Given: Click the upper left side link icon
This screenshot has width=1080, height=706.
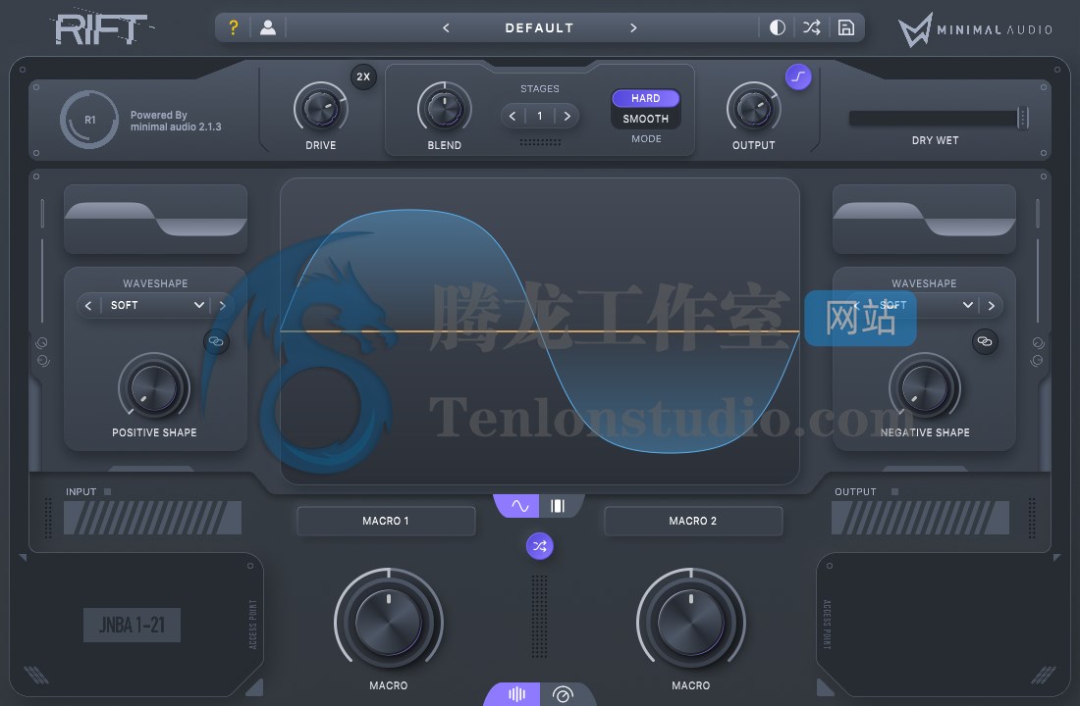Looking at the screenshot, I should pos(42,342).
